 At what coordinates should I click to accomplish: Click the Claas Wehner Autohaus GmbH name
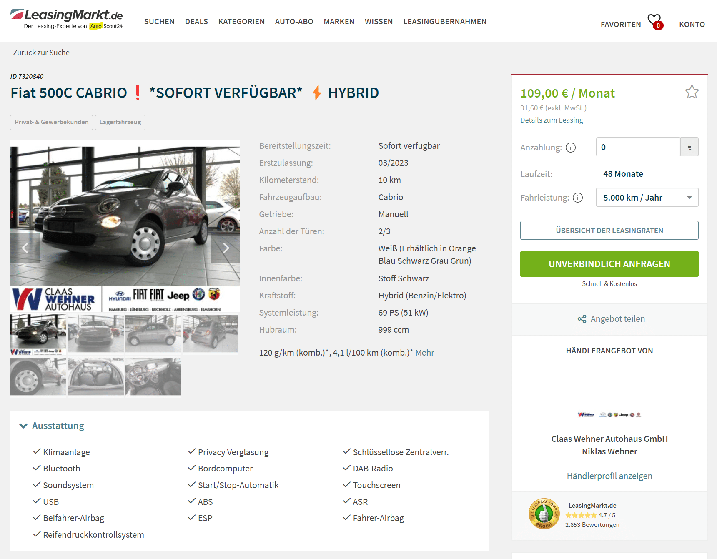609,439
